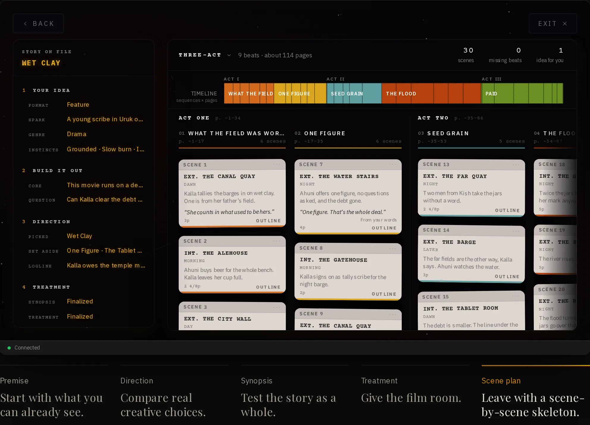This screenshot has width=590, height=425.
Task: View the 1 idea for you
Action: coord(550,55)
